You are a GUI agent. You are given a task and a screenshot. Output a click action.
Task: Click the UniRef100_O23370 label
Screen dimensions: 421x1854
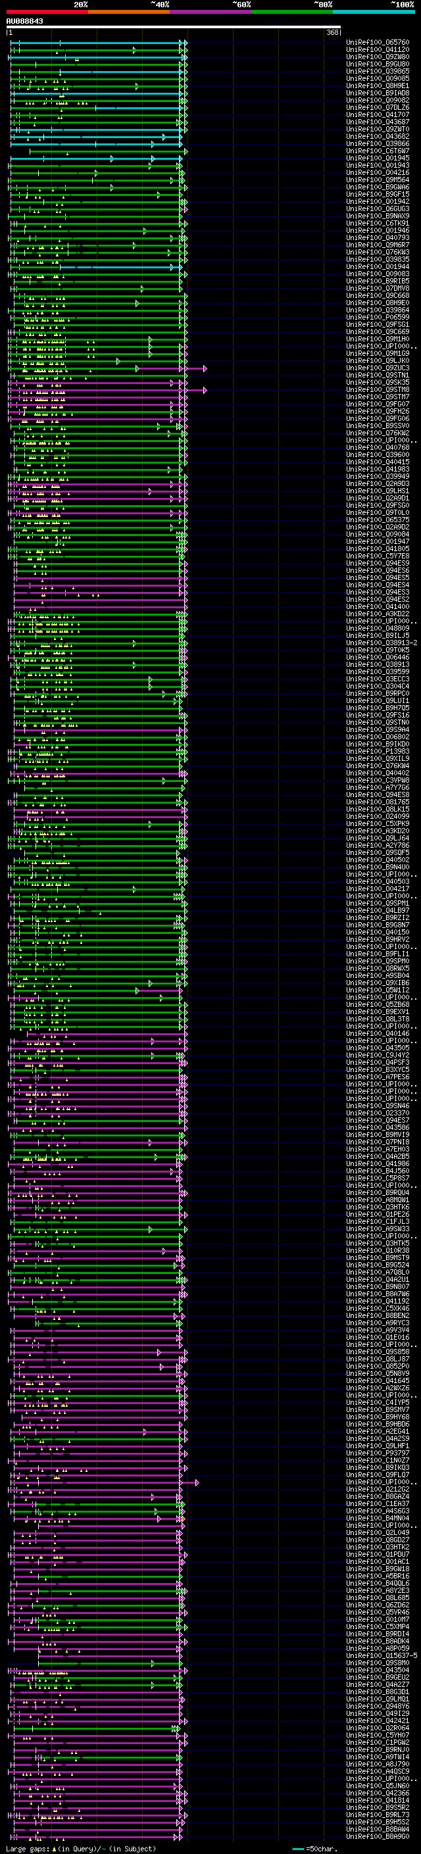[378, 1113]
